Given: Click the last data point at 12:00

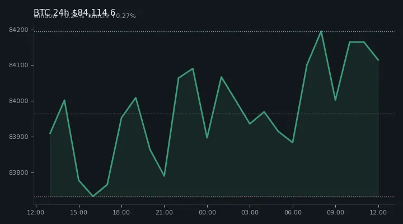Looking at the screenshot, I should pyautogui.click(x=378, y=60).
